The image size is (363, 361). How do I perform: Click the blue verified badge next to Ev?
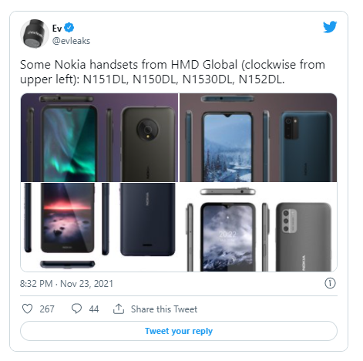(69, 28)
